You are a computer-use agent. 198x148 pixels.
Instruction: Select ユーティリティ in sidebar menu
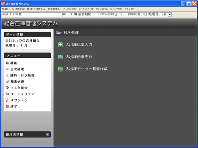click(x=22, y=94)
